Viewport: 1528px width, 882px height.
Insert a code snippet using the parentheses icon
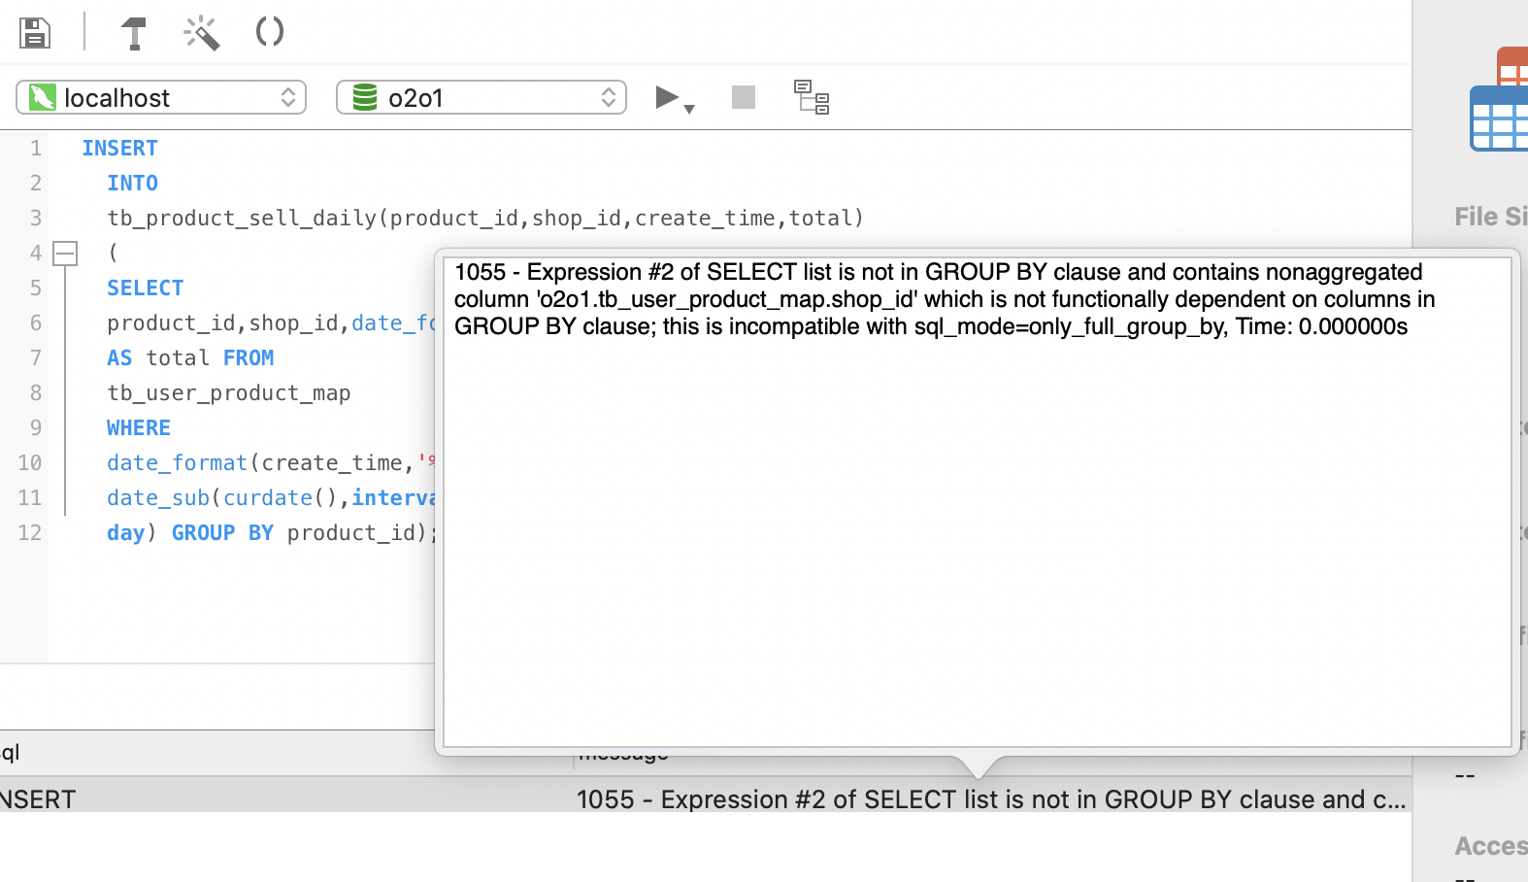(269, 32)
